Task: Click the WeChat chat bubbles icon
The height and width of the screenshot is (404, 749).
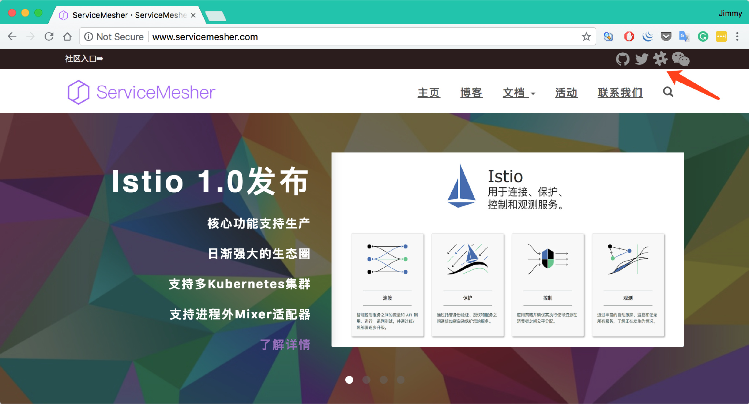Action: pyautogui.click(x=681, y=59)
